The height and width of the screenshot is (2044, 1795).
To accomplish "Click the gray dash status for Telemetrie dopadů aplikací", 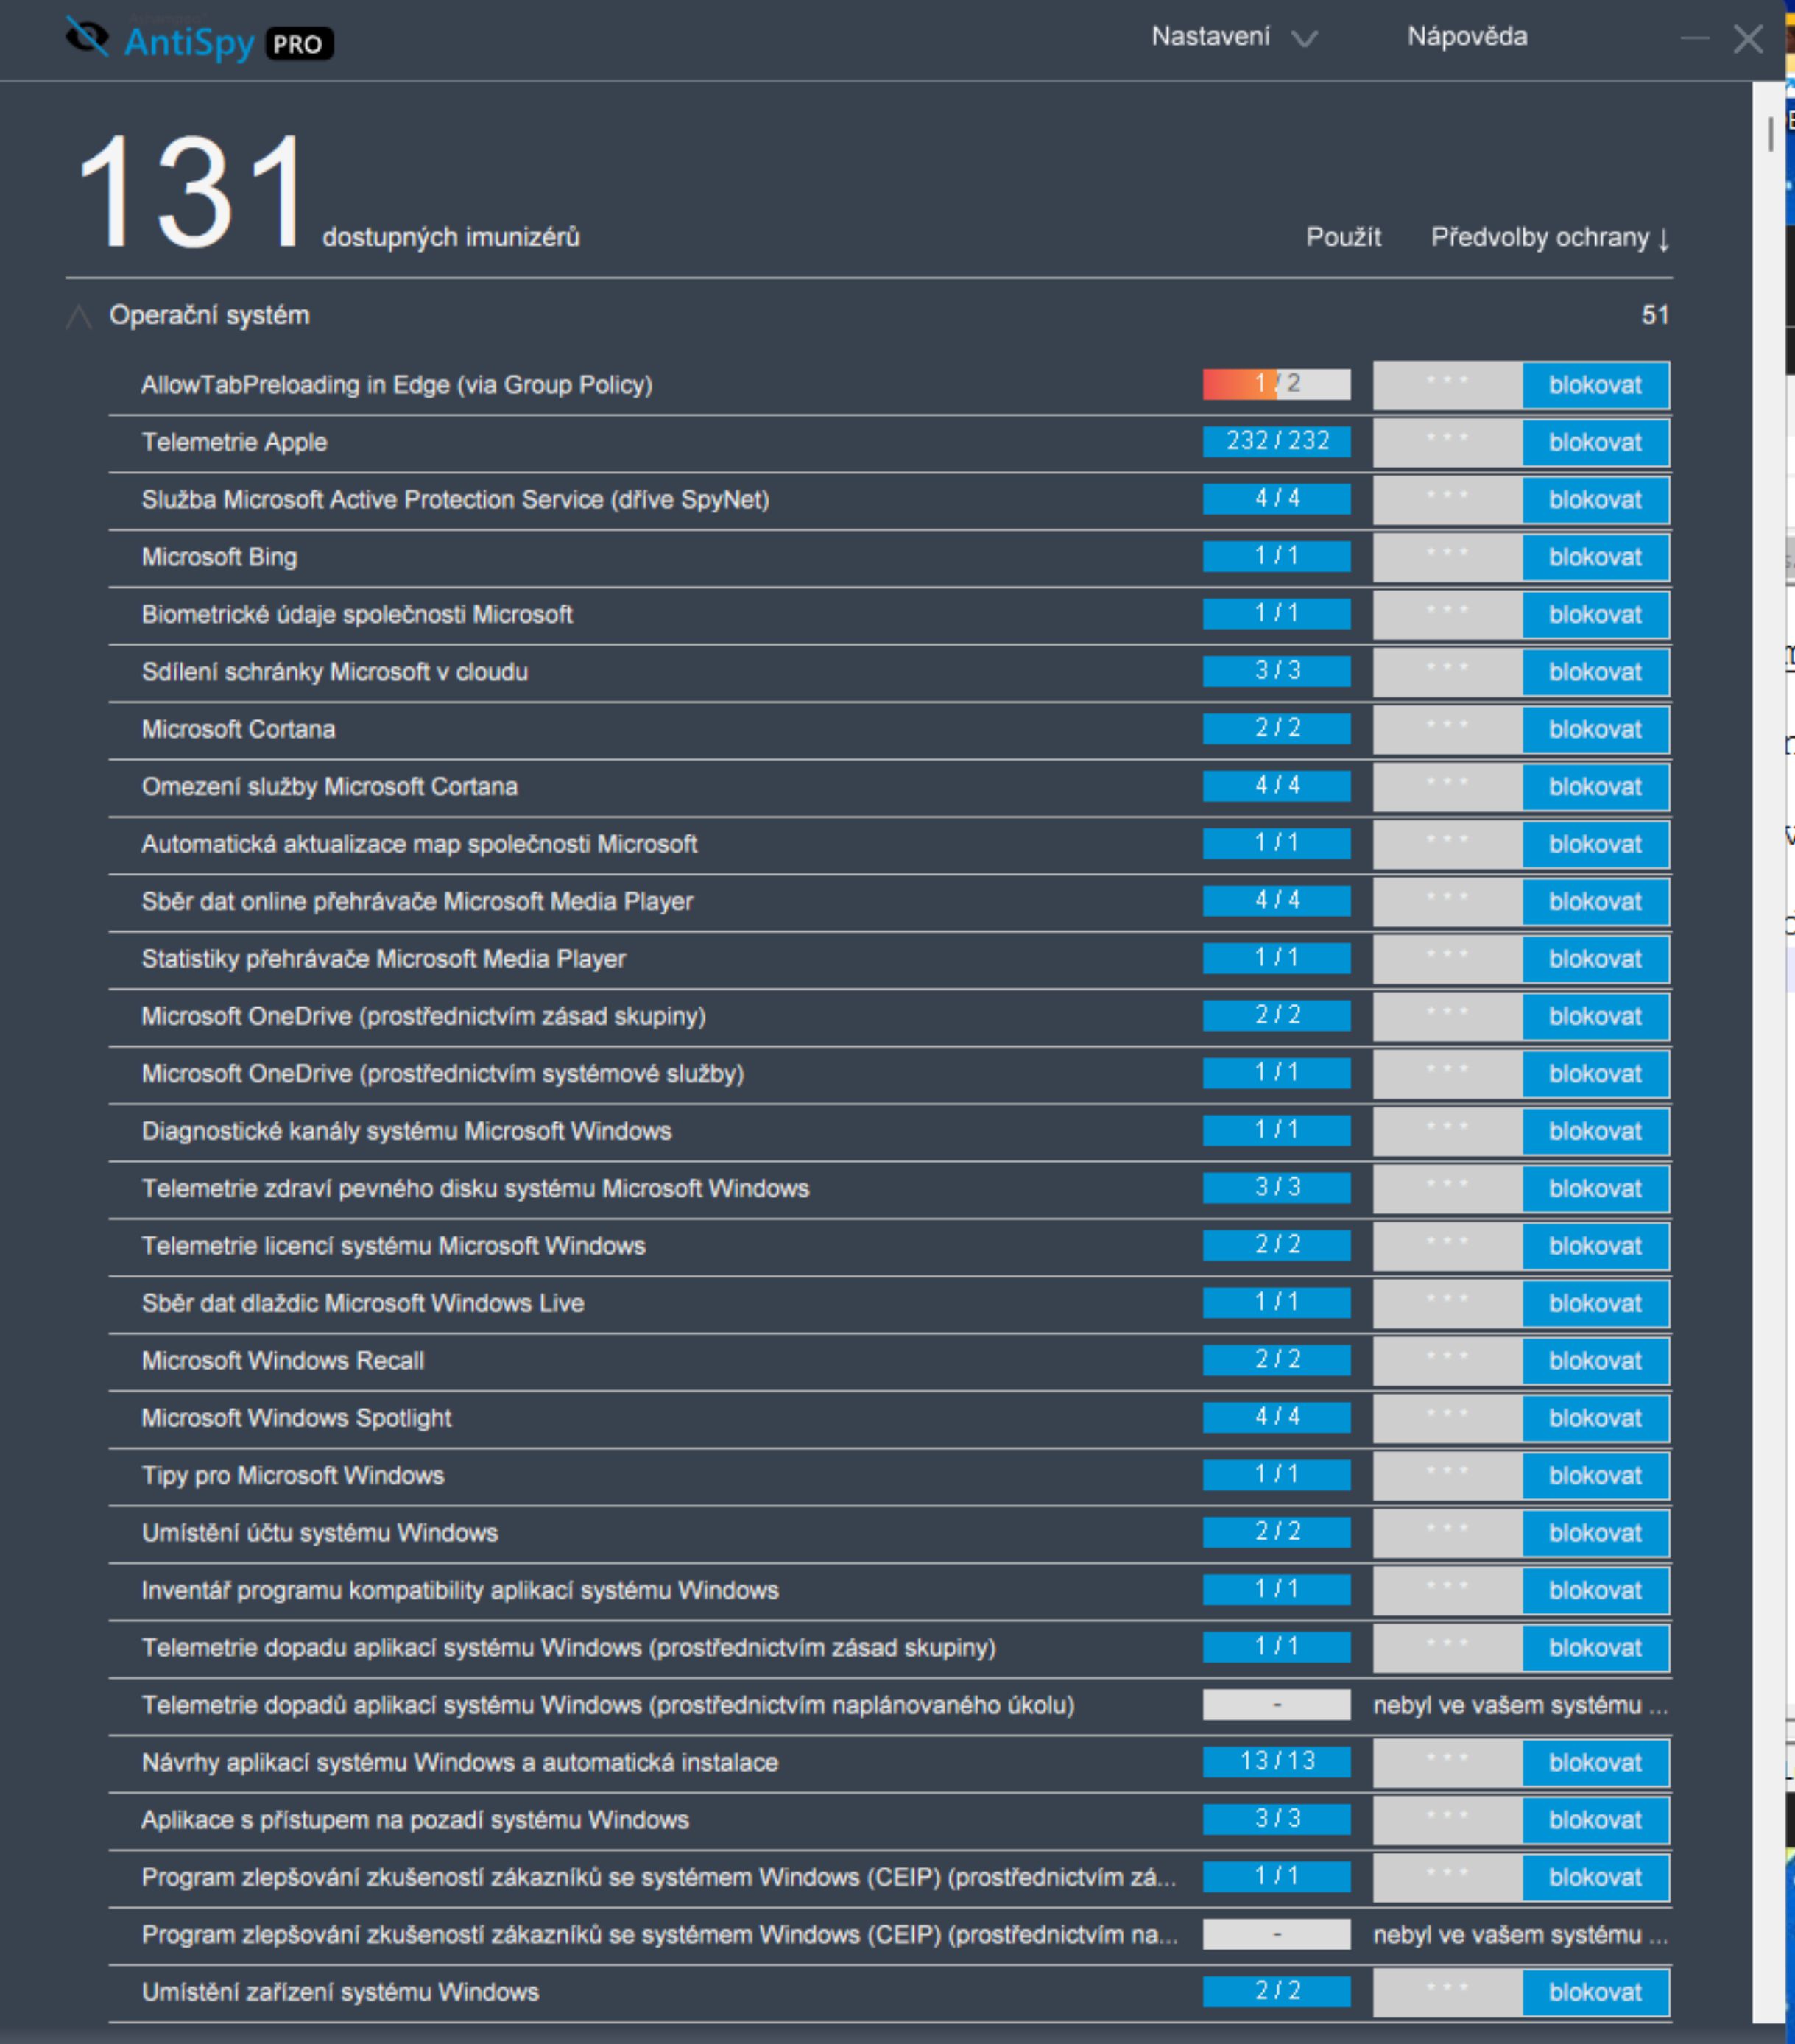I will 1276,1704.
